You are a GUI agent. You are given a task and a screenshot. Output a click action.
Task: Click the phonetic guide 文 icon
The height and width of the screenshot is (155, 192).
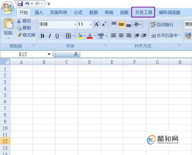pos(101,36)
